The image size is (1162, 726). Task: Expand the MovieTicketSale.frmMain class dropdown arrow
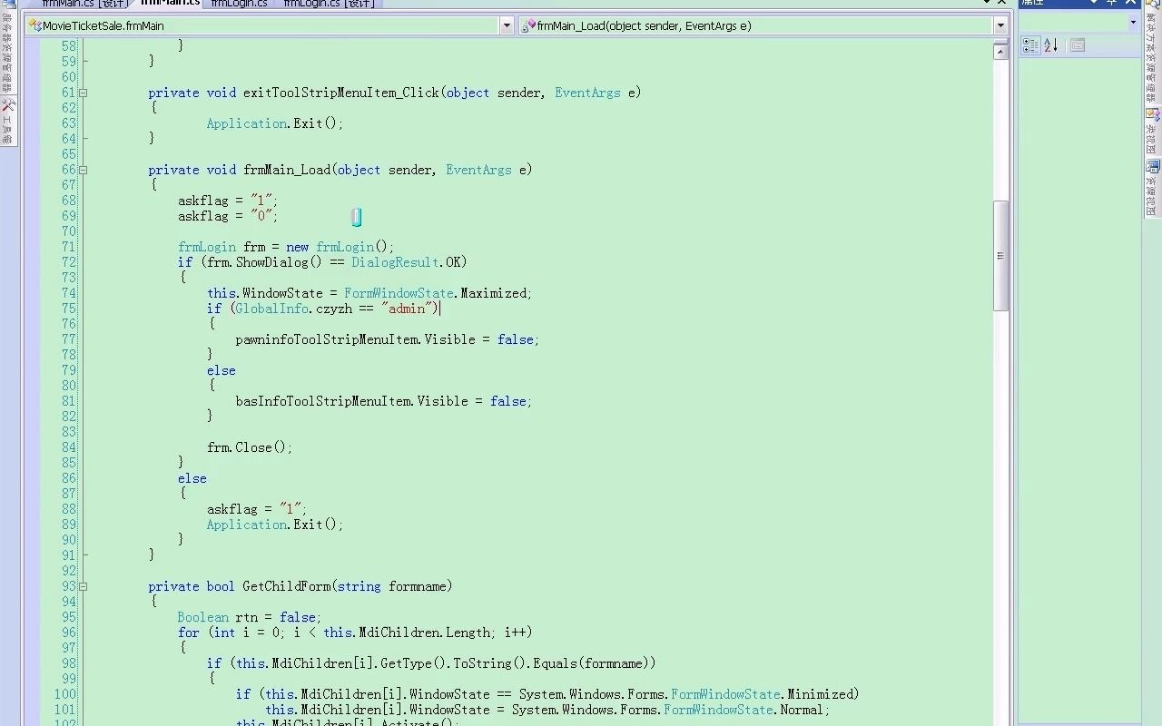507,26
